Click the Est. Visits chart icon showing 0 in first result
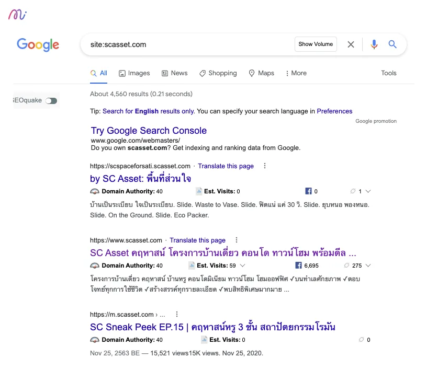 coord(199,191)
